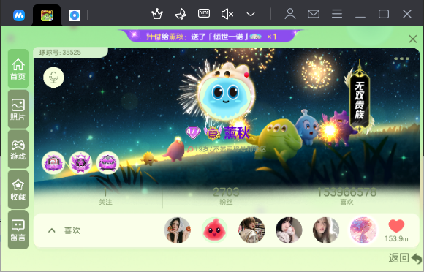View the 153966578 喜欢 likes count
Screen dimensions: 424x272
pyautogui.click(x=347, y=197)
